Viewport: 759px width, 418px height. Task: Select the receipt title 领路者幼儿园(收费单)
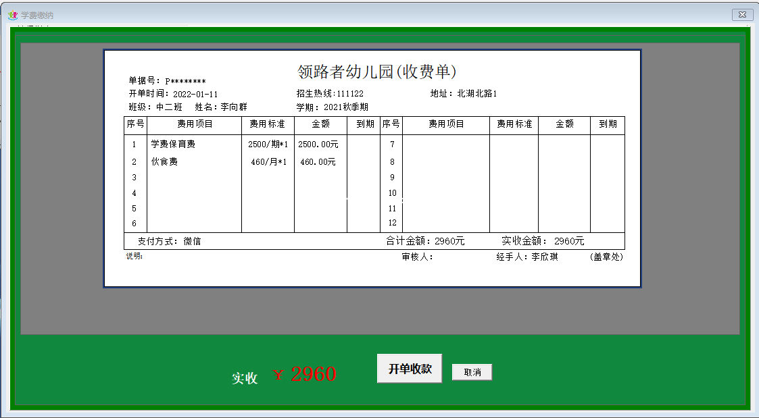pos(377,72)
